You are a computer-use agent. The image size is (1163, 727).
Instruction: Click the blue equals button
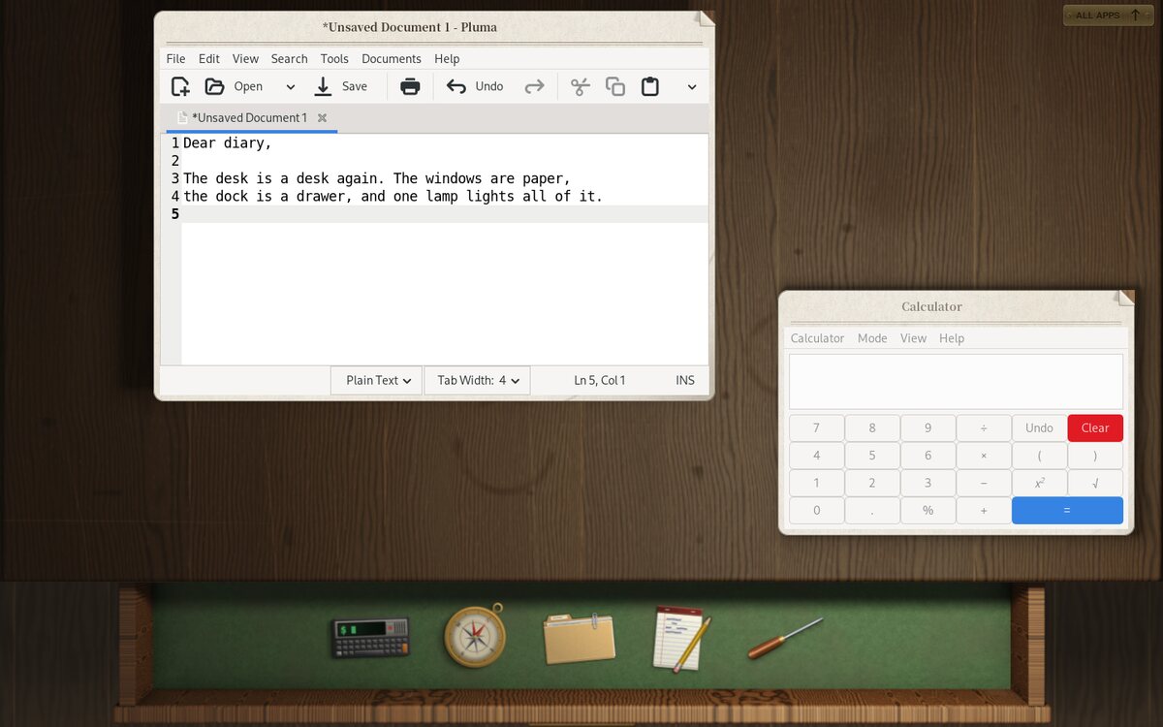coord(1067,510)
